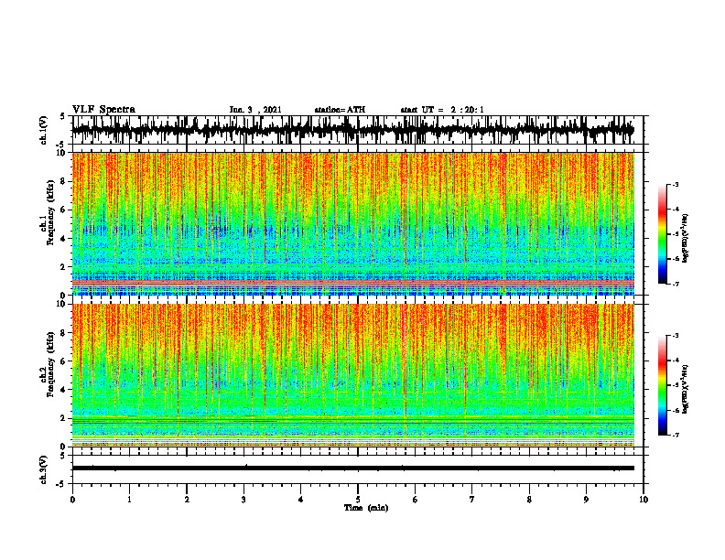Click the "8" tick on the time axis
This screenshot has width=725, height=560.
point(529,500)
